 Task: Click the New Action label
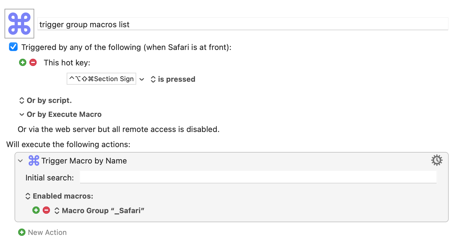(x=47, y=232)
